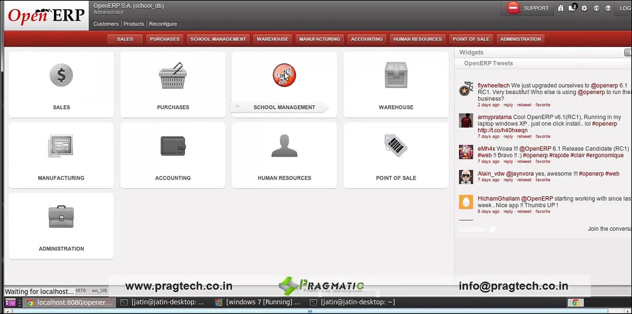Select the Accounting menu tab
Screen dimensions: 632x314
(x=367, y=39)
